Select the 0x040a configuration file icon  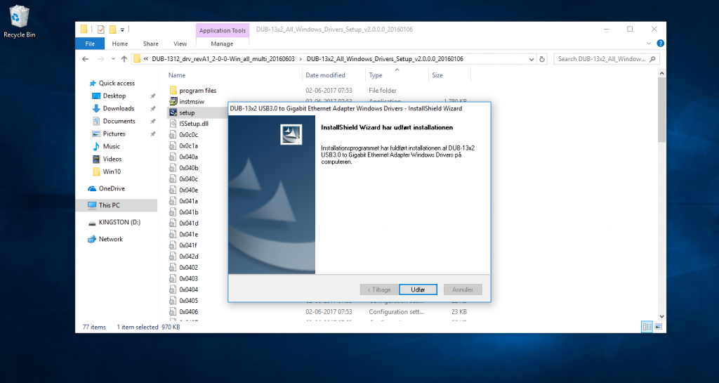pos(173,157)
